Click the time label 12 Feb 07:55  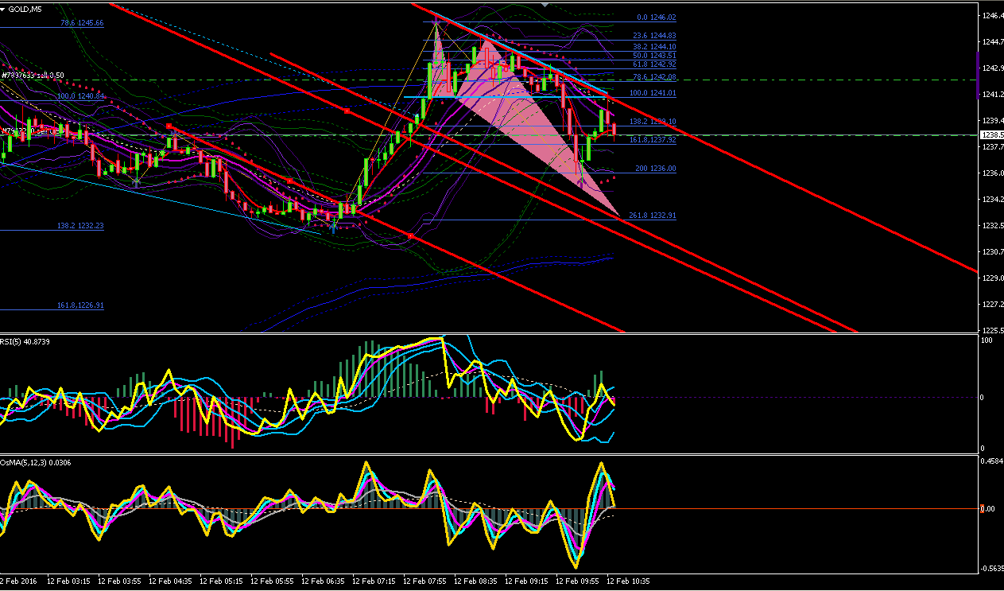point(424,582)
